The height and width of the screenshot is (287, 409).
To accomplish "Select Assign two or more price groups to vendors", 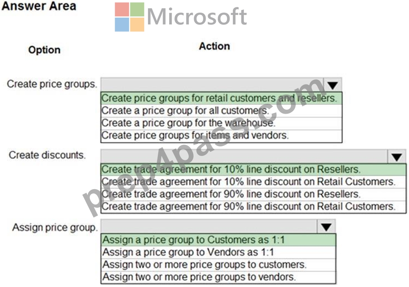I will pyautogui.click(x=218, y=277).
